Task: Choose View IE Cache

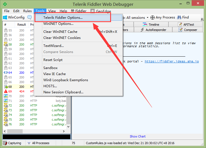Action: coord(79,74)
